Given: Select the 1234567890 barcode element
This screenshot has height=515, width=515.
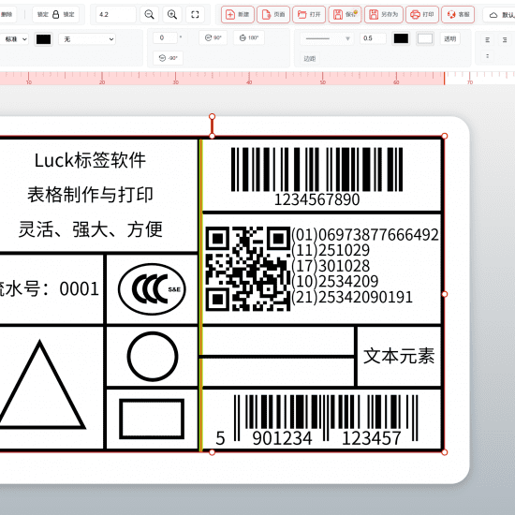Looking at the screenshot, I should [316, 177].
